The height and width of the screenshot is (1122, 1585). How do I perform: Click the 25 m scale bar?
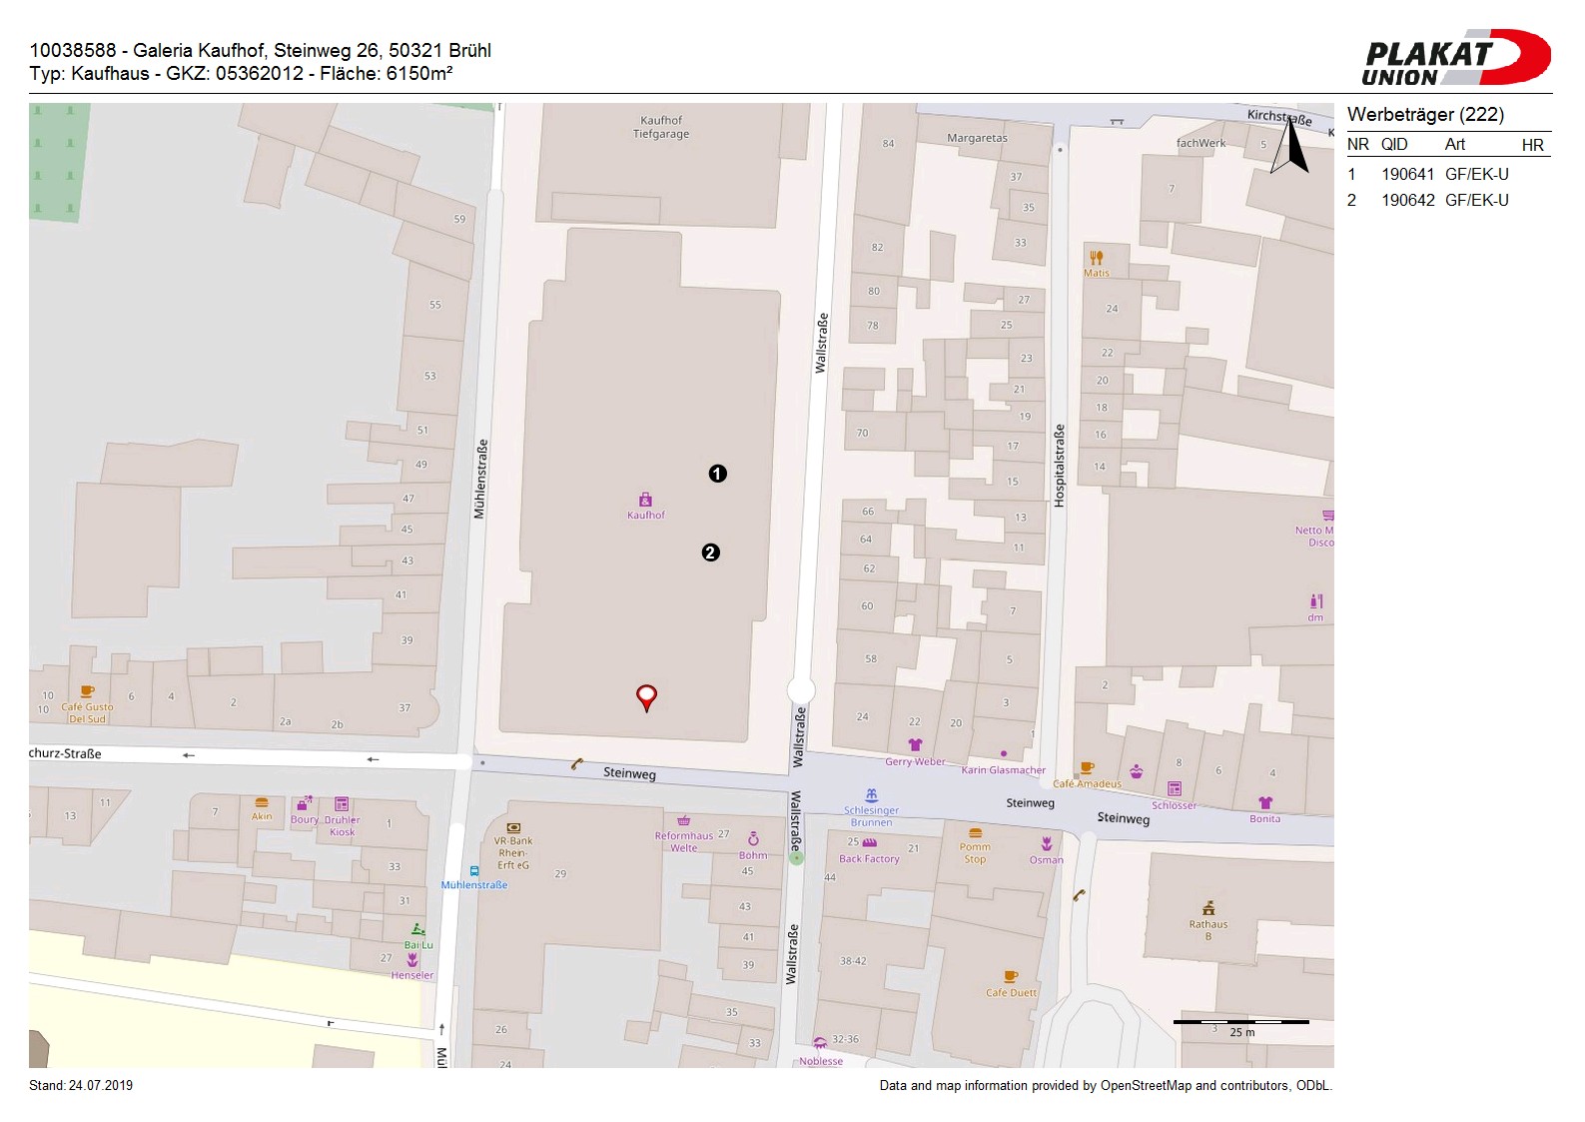pos(1240,1023)
